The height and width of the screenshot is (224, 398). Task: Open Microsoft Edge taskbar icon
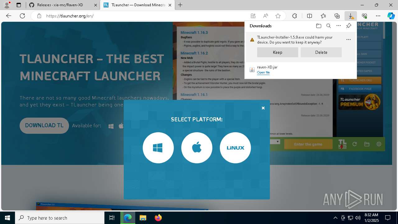pos(128,218)
